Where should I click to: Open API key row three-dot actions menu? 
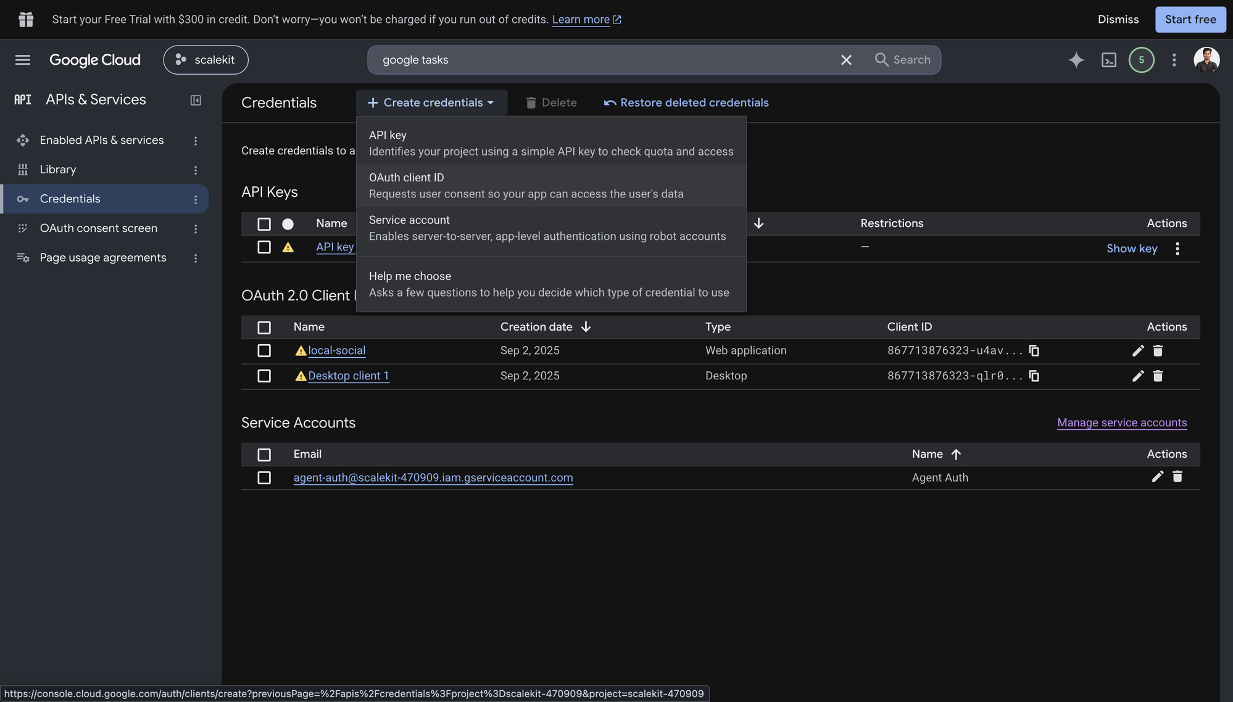1177,249
